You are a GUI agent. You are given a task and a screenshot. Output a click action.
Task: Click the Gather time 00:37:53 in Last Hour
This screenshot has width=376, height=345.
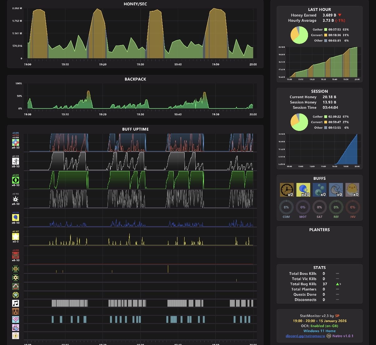pos(335,30)
